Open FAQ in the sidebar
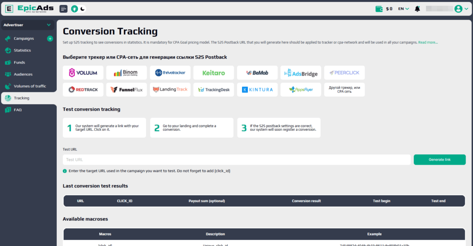This screenshot has width=473, height=246. (x=18, y=110)
